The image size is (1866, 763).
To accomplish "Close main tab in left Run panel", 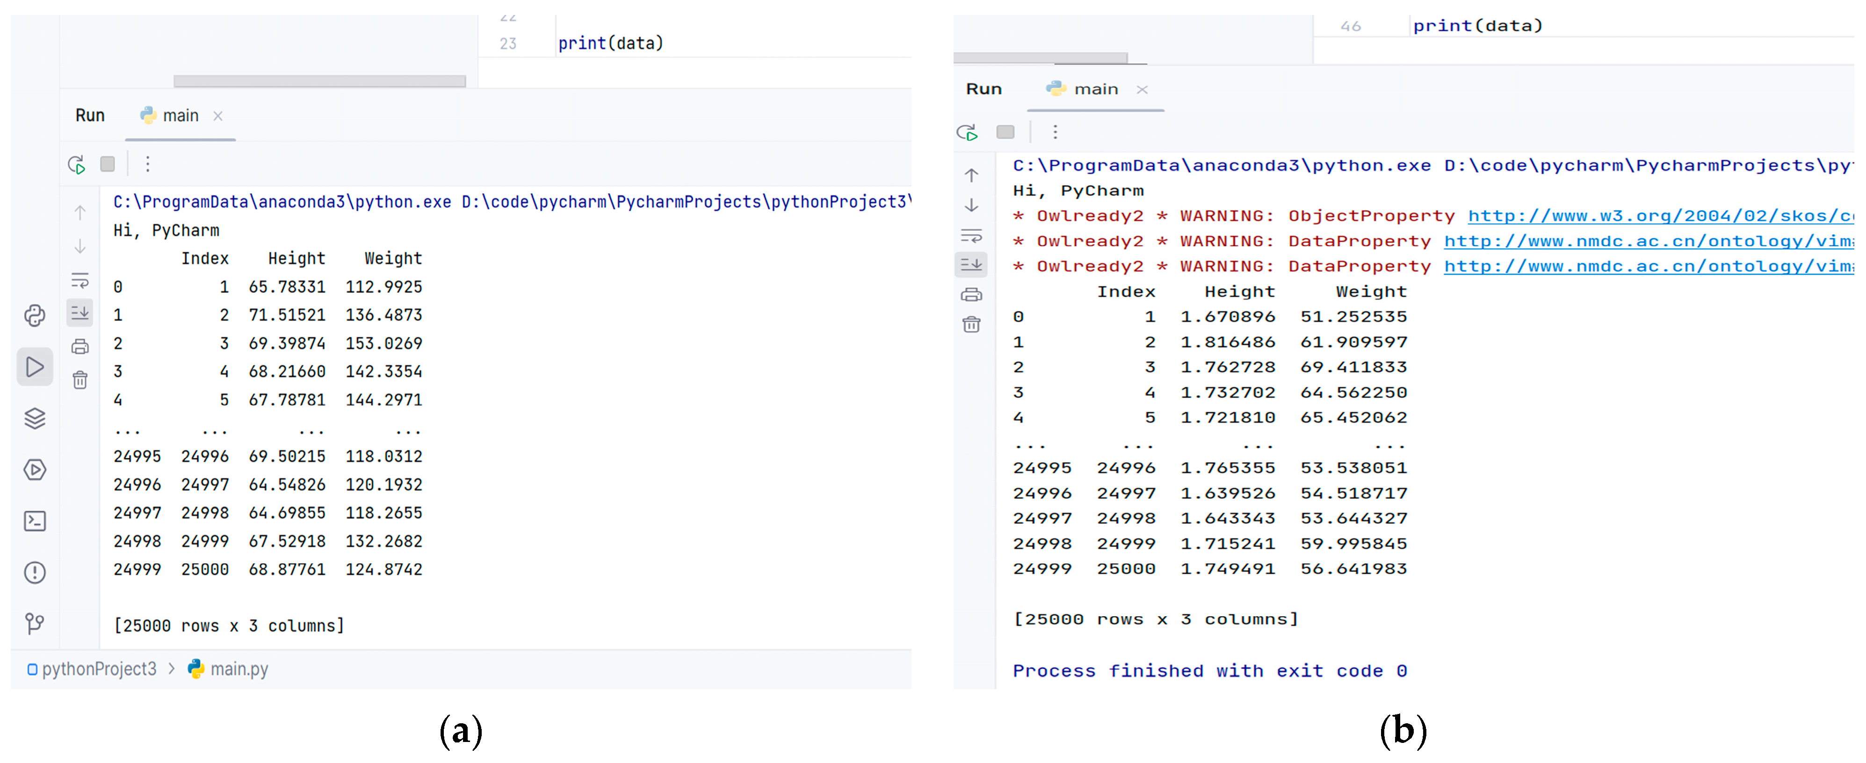I will pos(218,116).
